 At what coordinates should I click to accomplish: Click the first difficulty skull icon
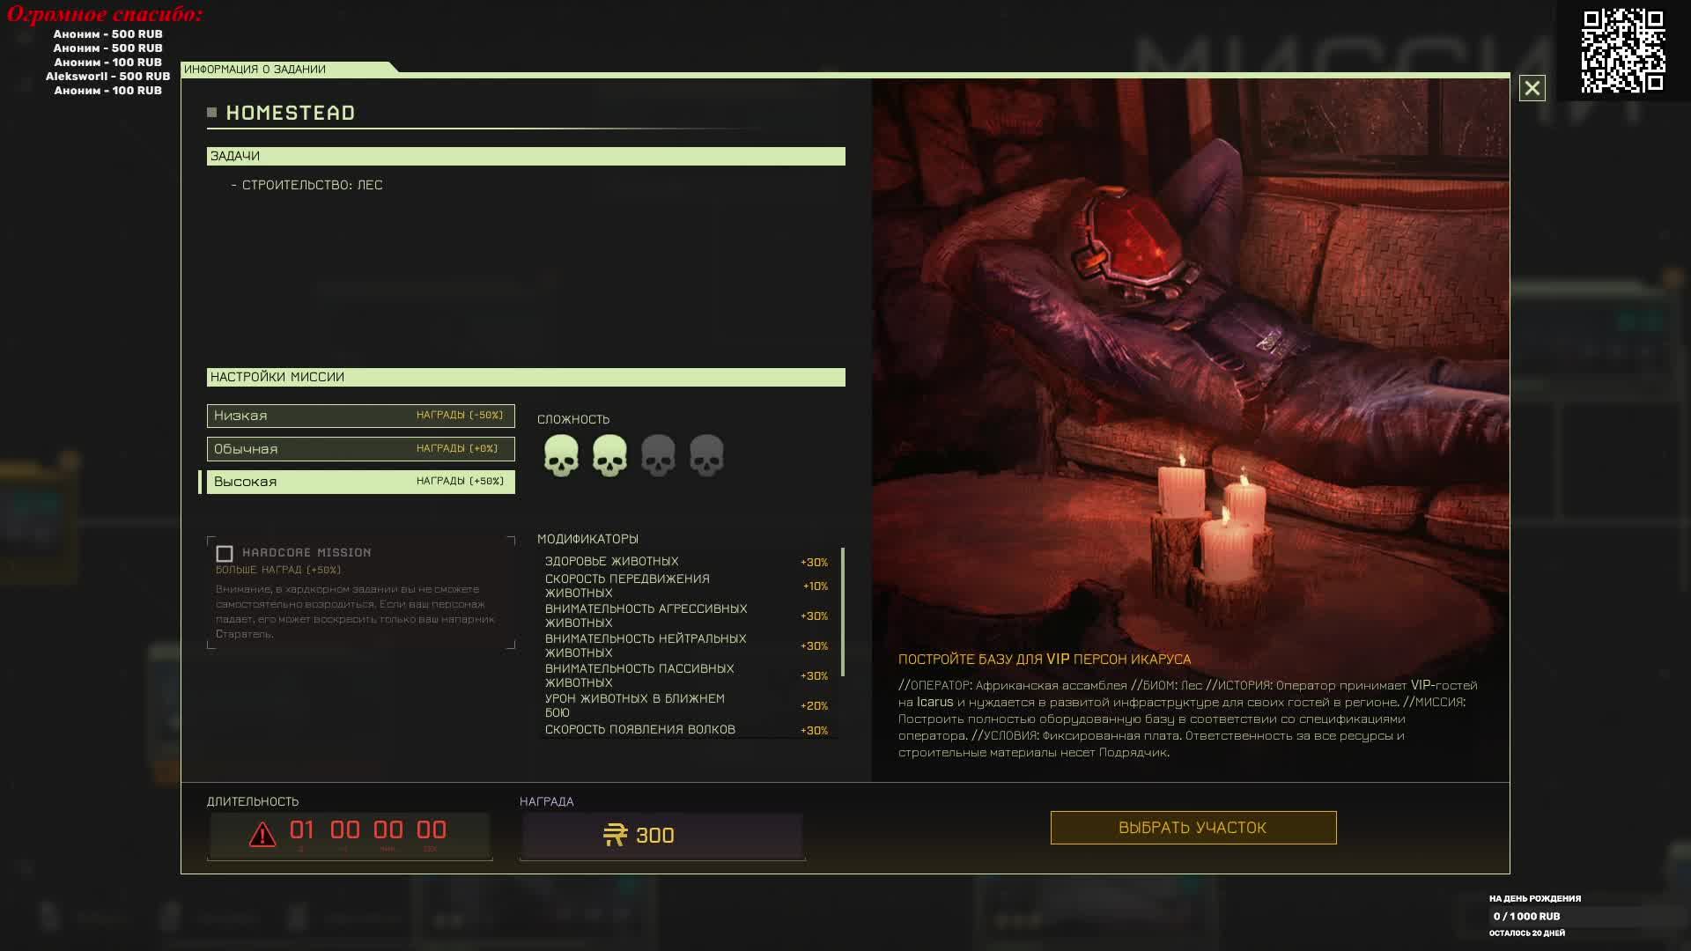(x=561, y=455)
